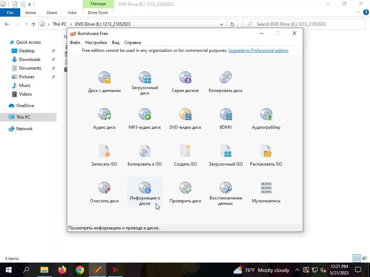Refresh the DVD Drive folder view
Viewport: 370px width, 277px height.
232,24
